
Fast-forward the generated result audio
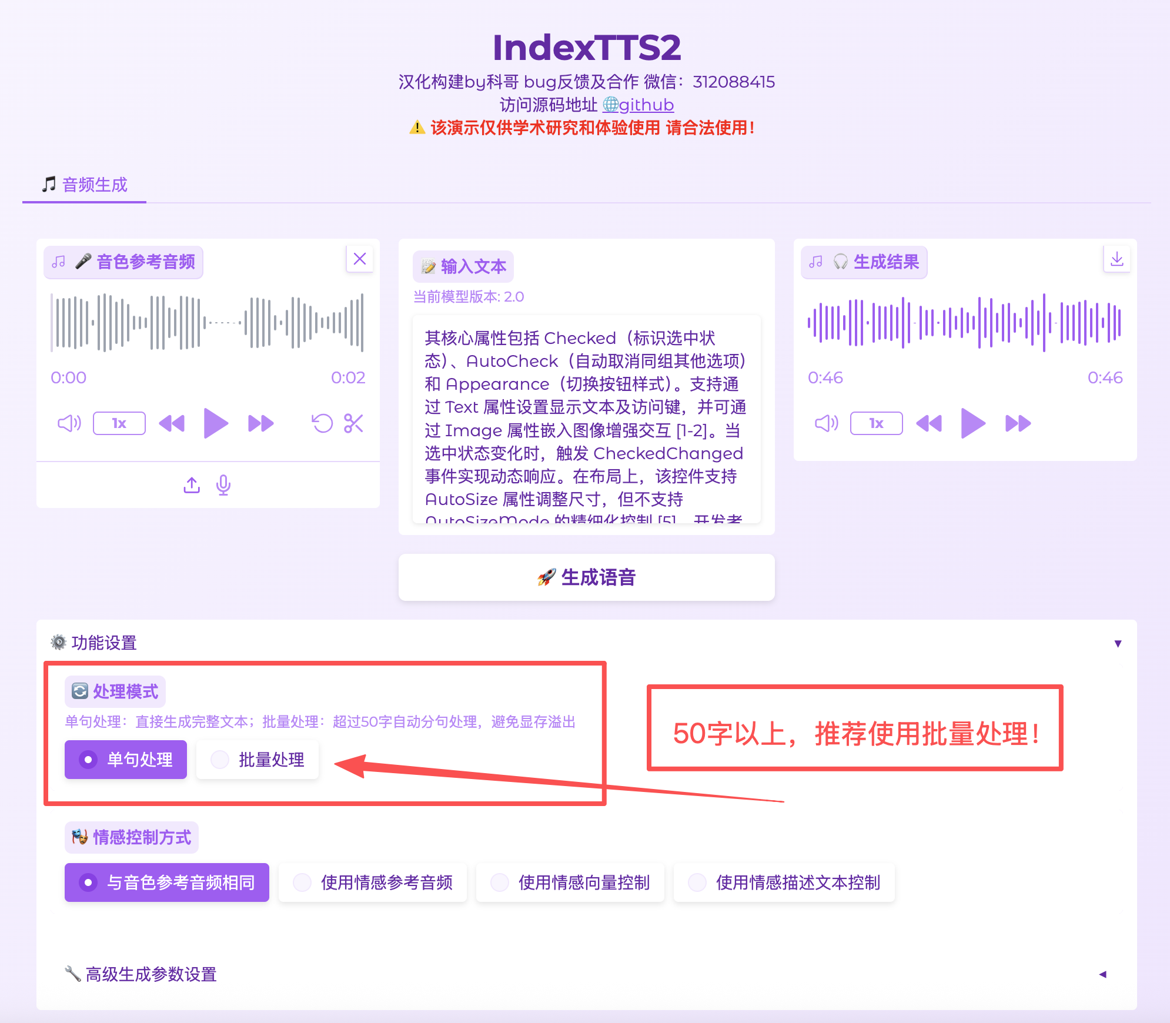tap(1018, 423)
